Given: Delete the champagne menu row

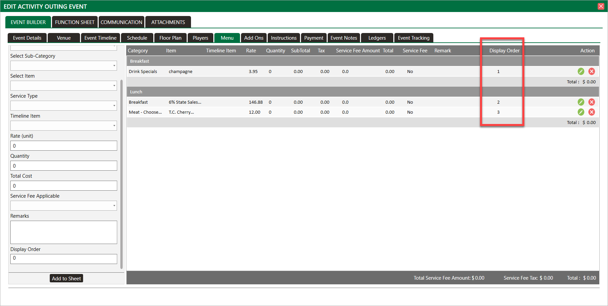Looking at the screenshot, I should 592,71.
